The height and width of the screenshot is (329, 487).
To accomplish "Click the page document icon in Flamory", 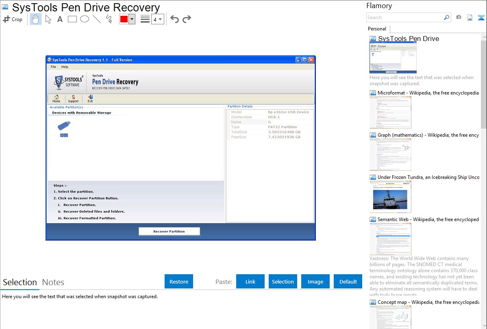I will pos(470,17).
